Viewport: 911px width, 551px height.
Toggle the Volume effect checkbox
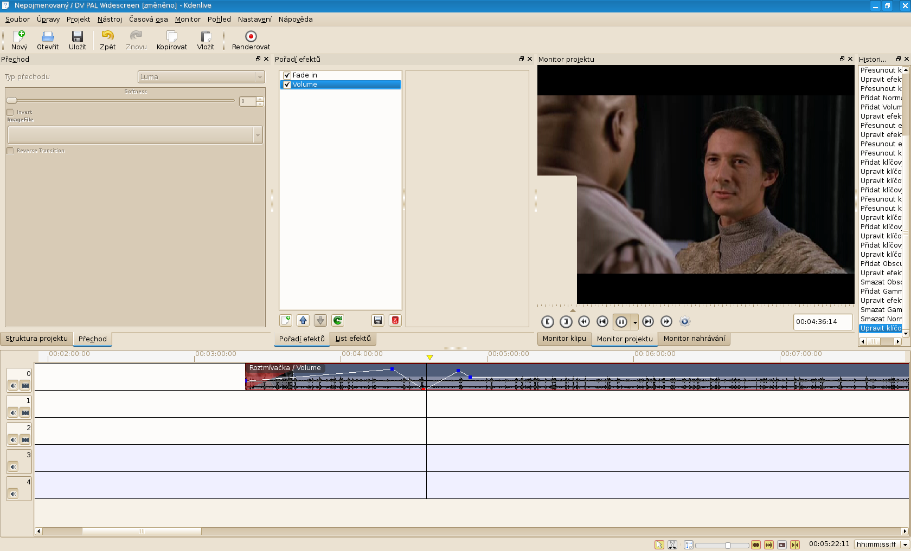coord(287,85)
